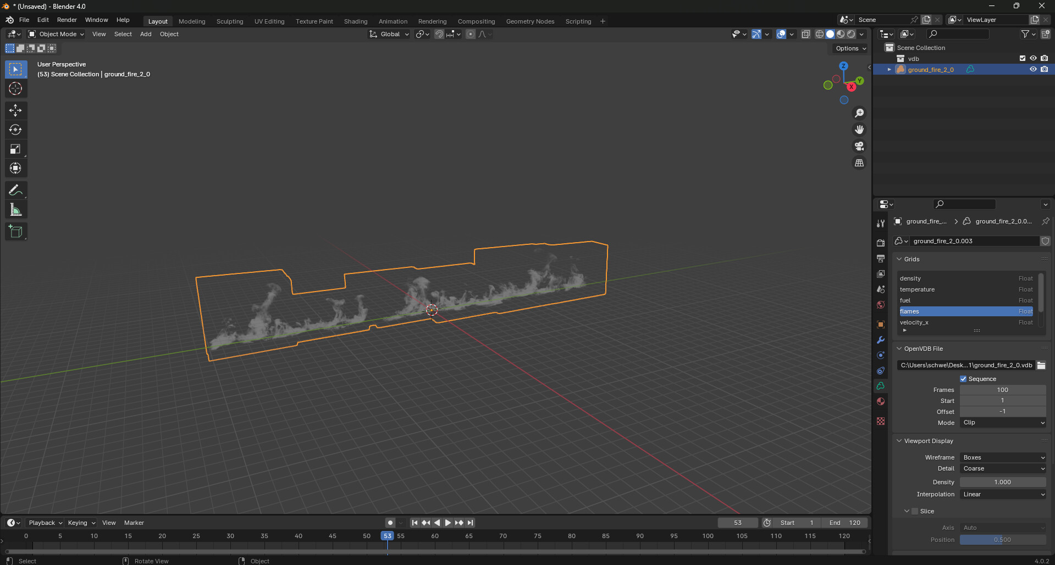The width and height of the screenshot is (1055, 565).
Task: Open the Marker menu in timeline
Action: click(134, 523)
